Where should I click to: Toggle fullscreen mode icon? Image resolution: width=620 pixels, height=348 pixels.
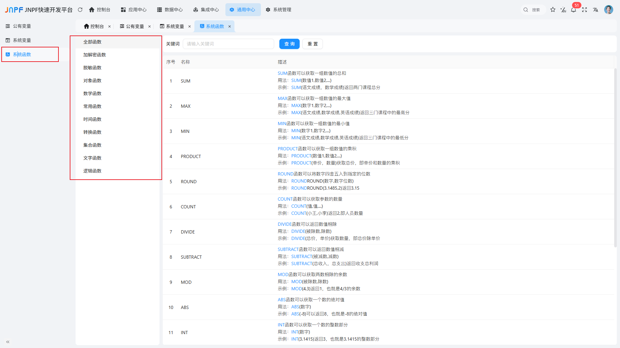pyautogui.click(x=584, y=10)
